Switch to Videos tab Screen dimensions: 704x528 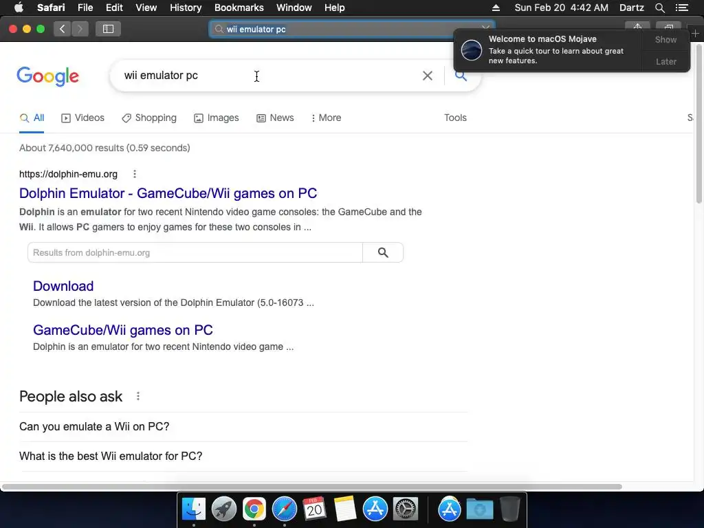[82, 118]
